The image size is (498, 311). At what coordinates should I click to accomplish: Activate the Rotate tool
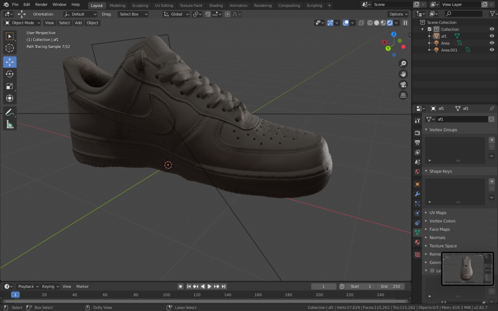pos(9,74)
